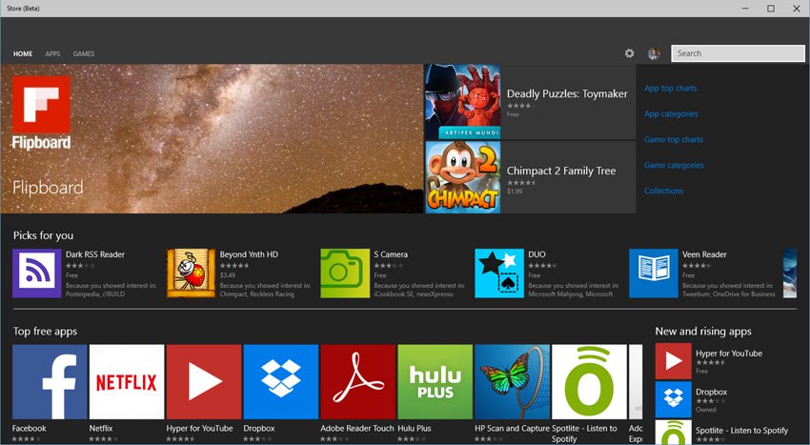The image size is (810, 445).
Task: Open the App top charts link
Action: pos(671,89)
